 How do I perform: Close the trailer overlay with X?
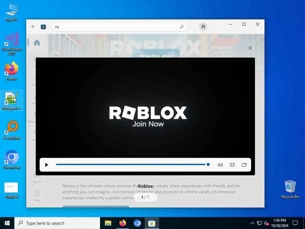click(250, 48)
